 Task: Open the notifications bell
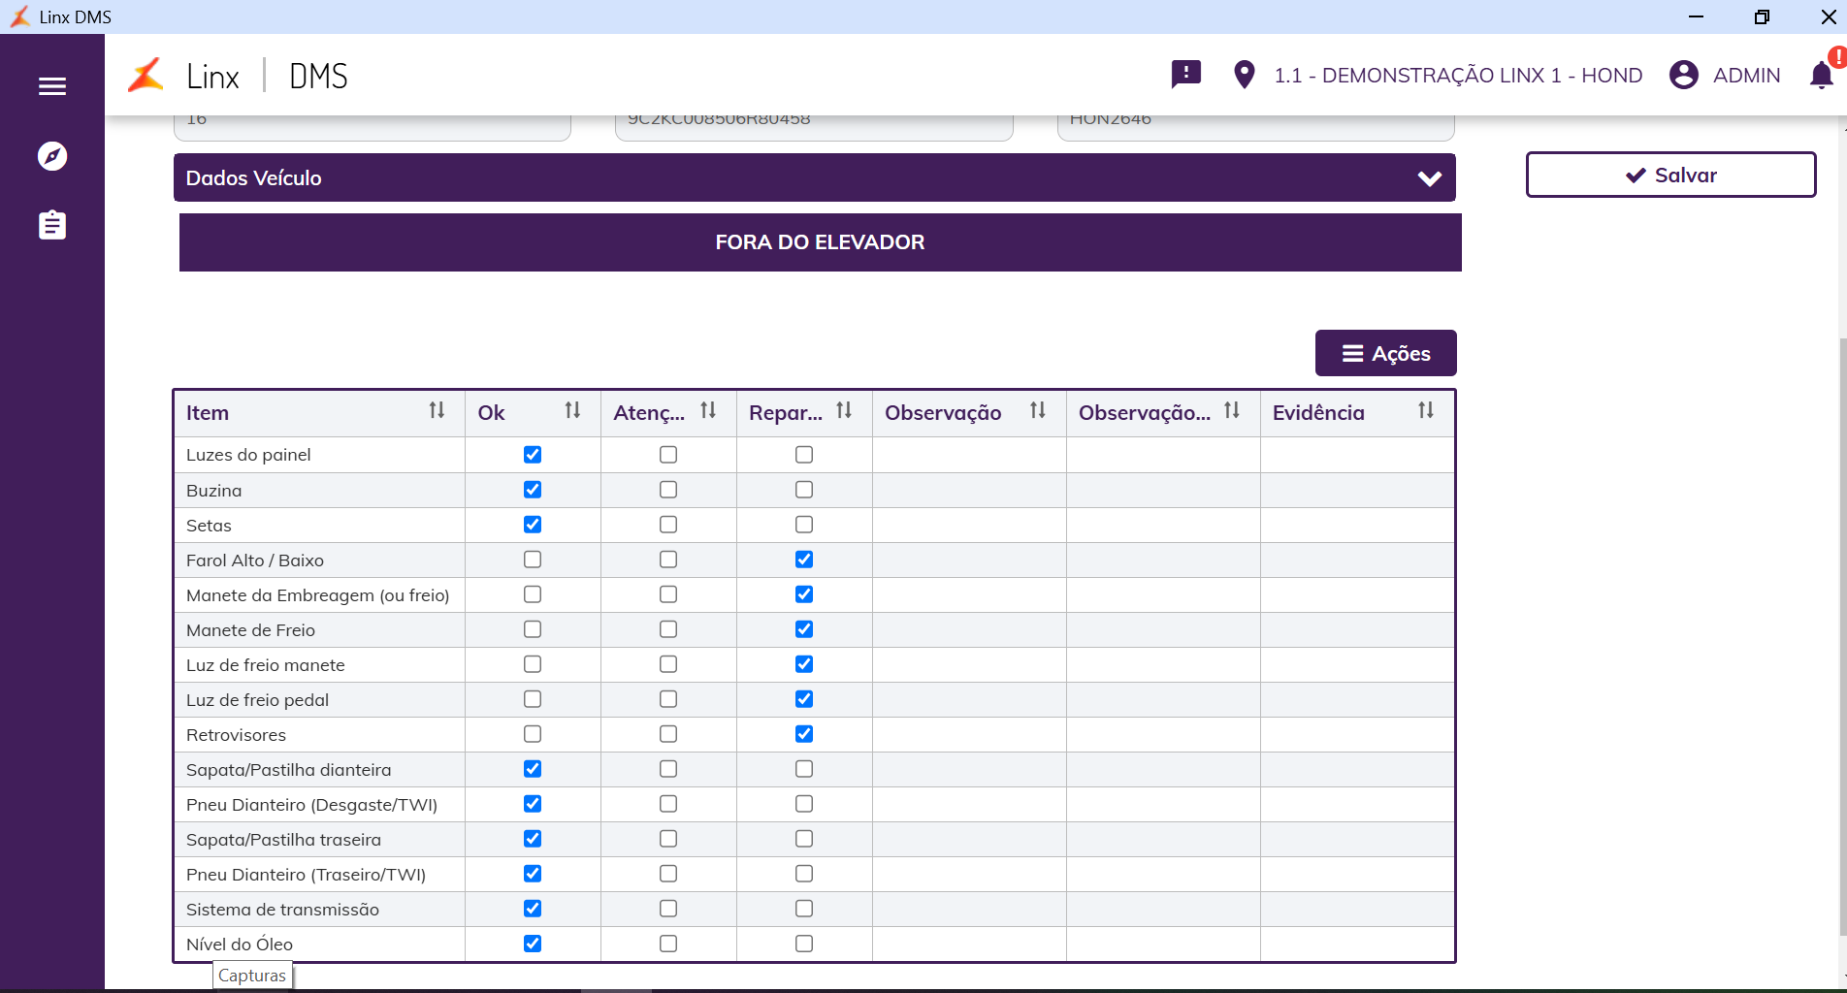1822,75
